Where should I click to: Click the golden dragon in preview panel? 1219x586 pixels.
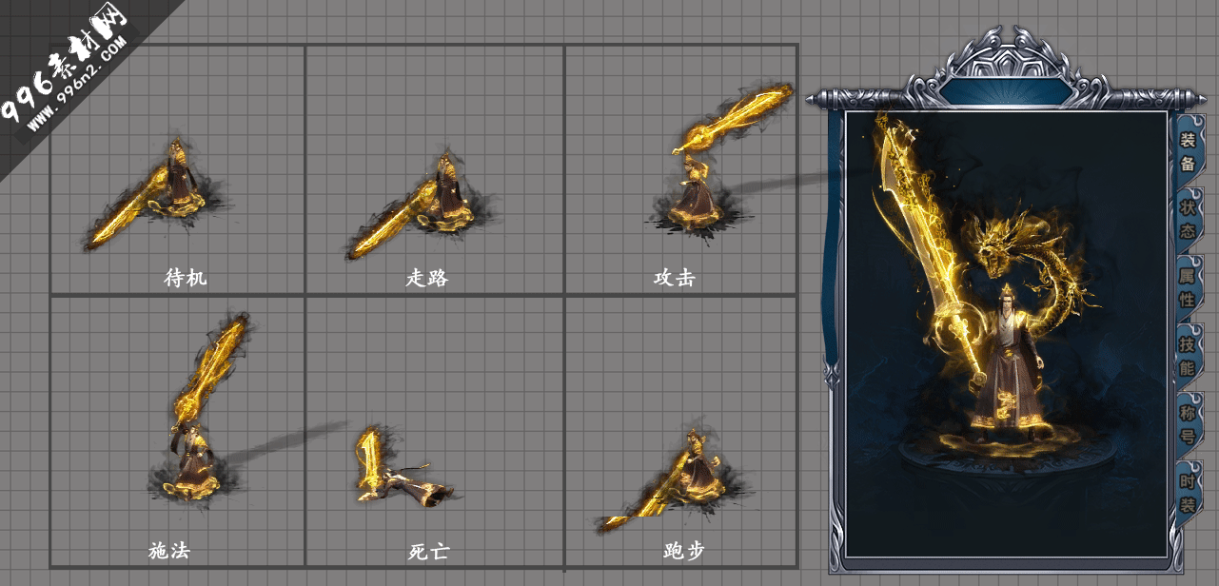tap(1031, 276)
